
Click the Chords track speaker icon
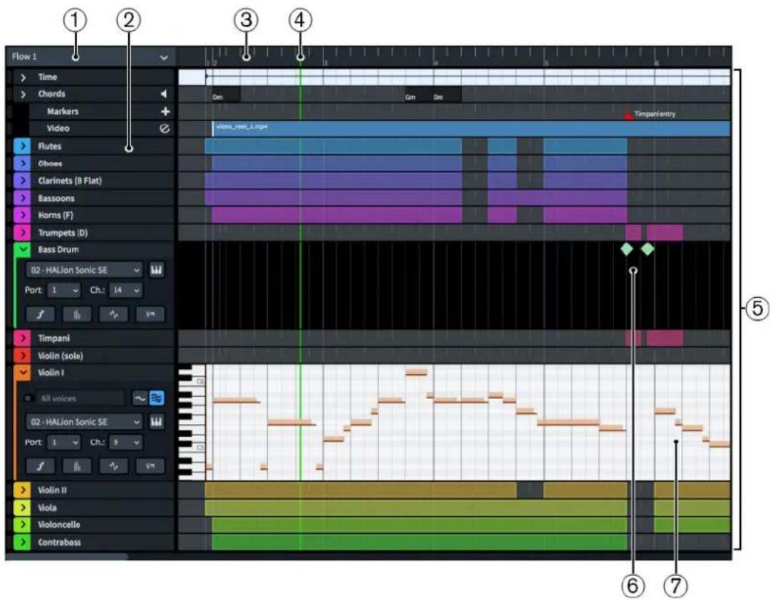point(164,93)
